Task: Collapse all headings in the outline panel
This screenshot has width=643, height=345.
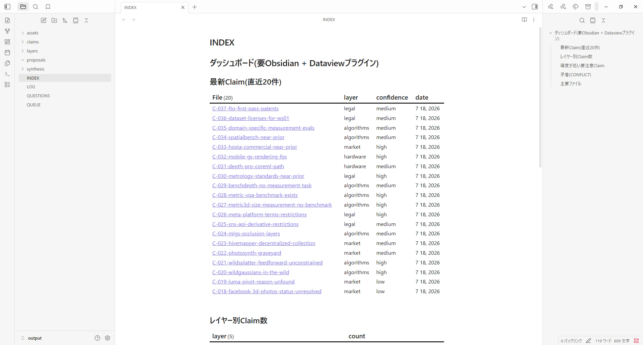Action: coord(603,20)
